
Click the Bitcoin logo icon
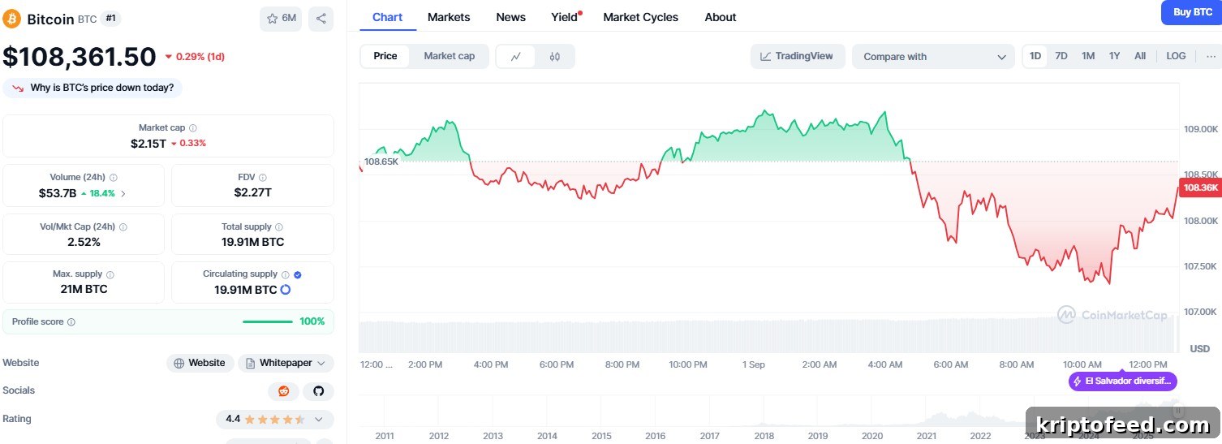pos(11,19)
